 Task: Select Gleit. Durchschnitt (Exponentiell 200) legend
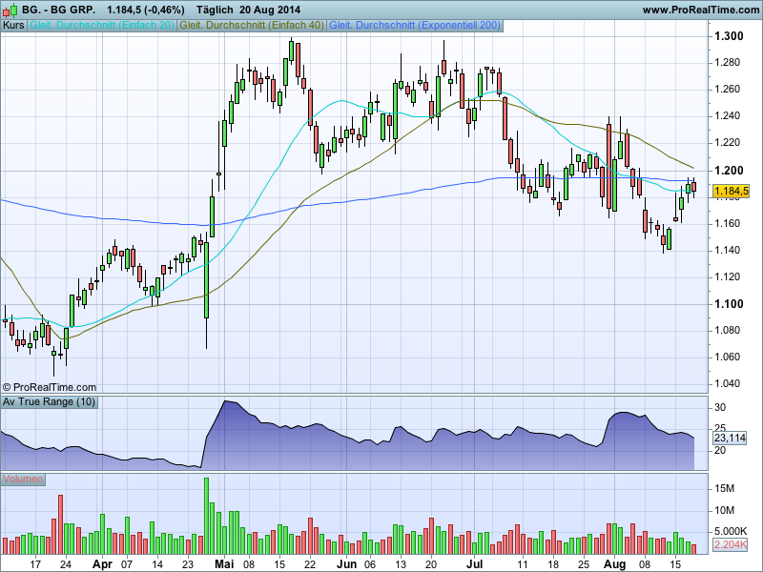click(x=415, y=26)
